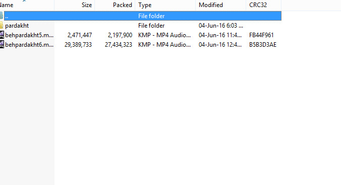Image resolution: width=341 pixels, height=185 pixels.
Task: Click the sort arrow above the Name header
Action: (24, 1)
